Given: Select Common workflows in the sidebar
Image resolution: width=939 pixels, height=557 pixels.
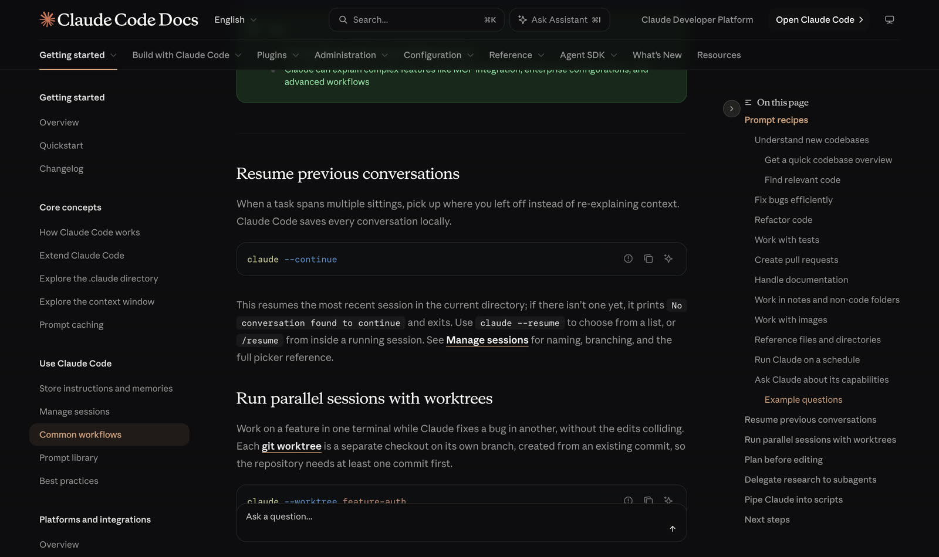Looking at the screenshot, I should coord(109,434).
